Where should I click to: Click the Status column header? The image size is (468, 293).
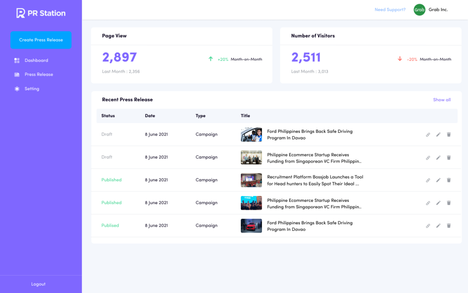click(x=108, y=116)
